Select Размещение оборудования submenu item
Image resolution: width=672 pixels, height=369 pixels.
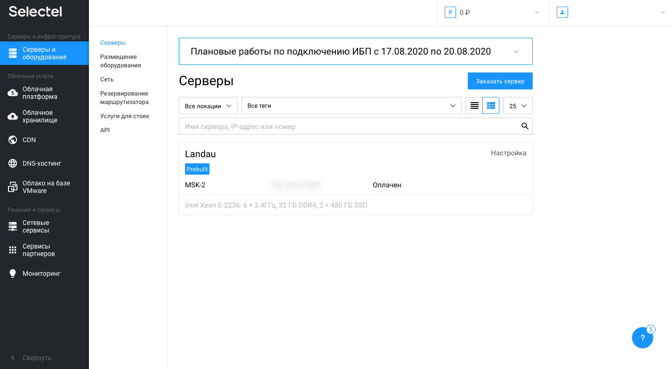tap(120, 61)
